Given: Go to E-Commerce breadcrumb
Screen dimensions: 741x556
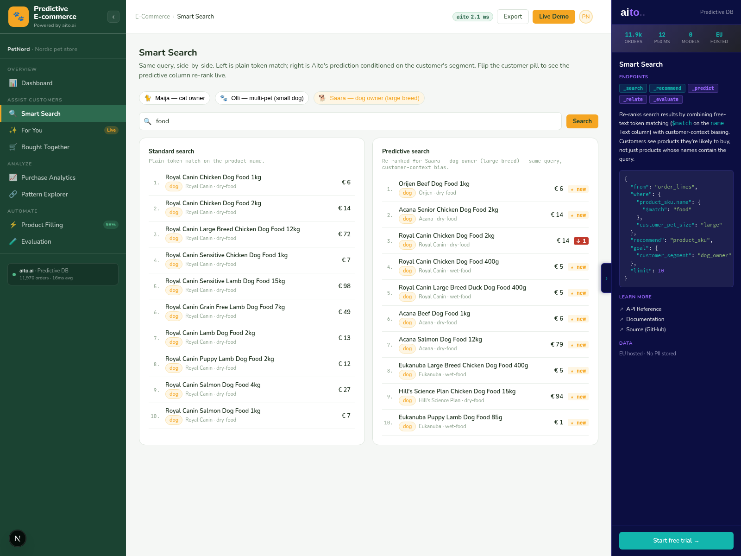Looking at the screenshot, I should point(152,17).
